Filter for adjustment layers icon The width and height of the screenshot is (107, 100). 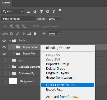(x=35, y=11)
